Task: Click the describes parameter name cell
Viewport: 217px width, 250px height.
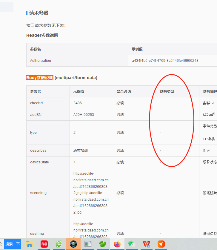Action: pos(48,151)
